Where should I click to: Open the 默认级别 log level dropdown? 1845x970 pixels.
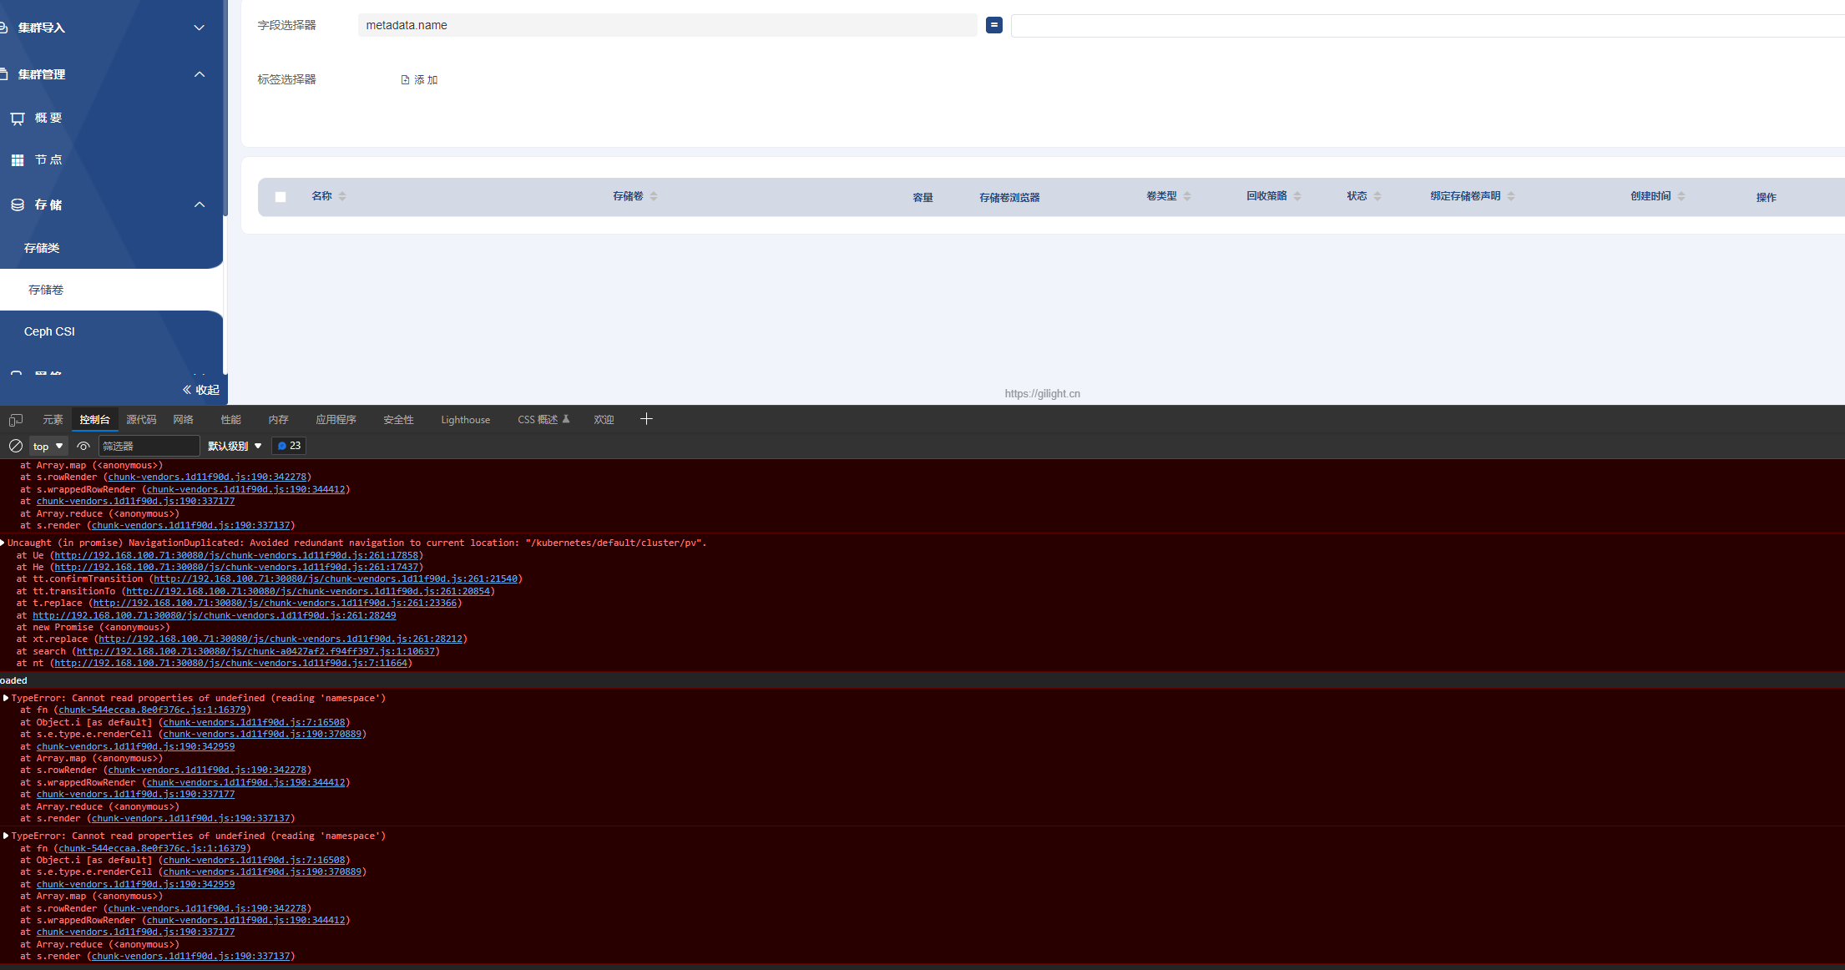tap(235, 446)
